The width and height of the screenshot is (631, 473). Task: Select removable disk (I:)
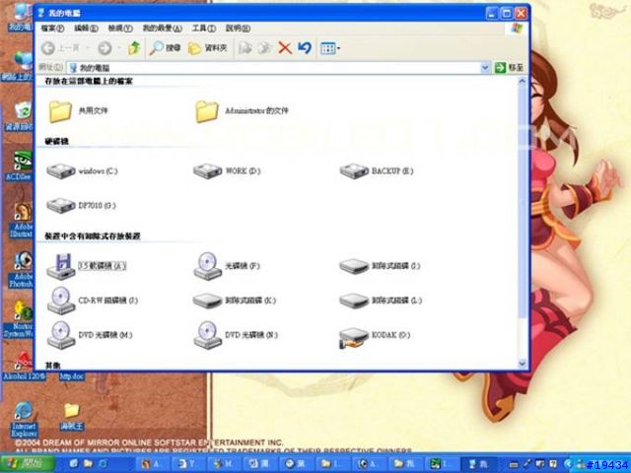(x=380, y=266)
